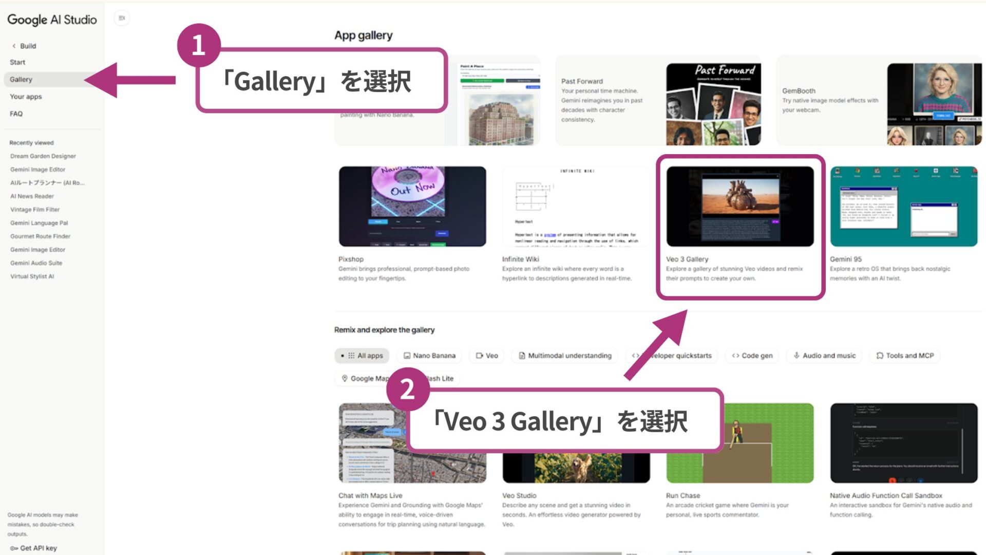Select the Veo camera icon filter
Screen dimensions: 986x555
480,356
